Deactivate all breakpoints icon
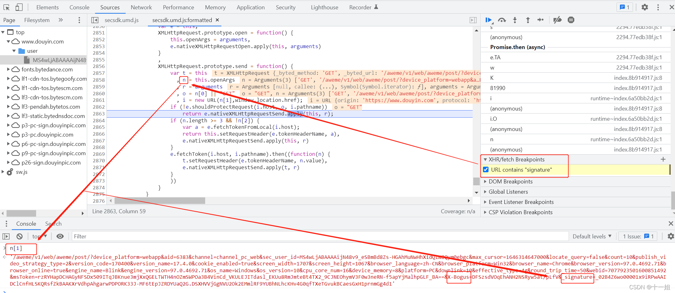The image size is (675, 293). pyautogui.click(x=557, y=20)
